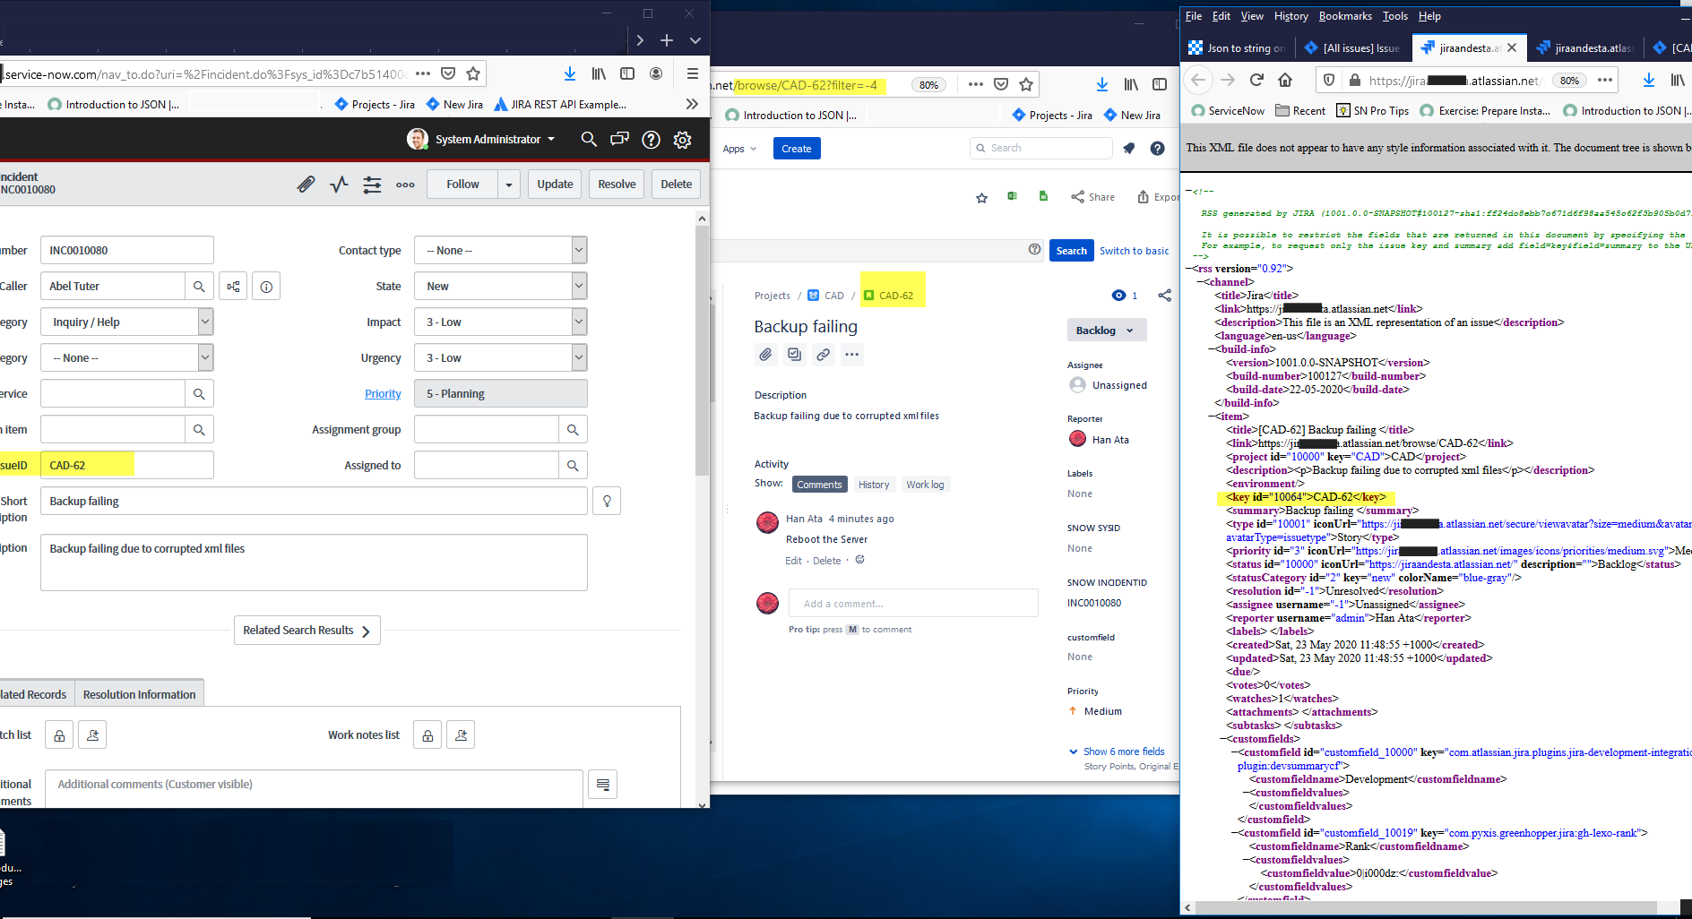Switch to the Resolution Information tab
Image resolution: width=1692 pixels, height=919 pixels.
coord(139,694)
